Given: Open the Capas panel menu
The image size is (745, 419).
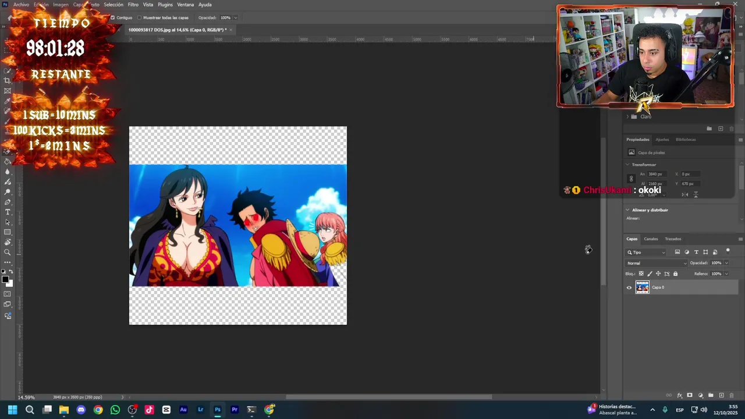Looking at the screenshot, I should point(740,239).
